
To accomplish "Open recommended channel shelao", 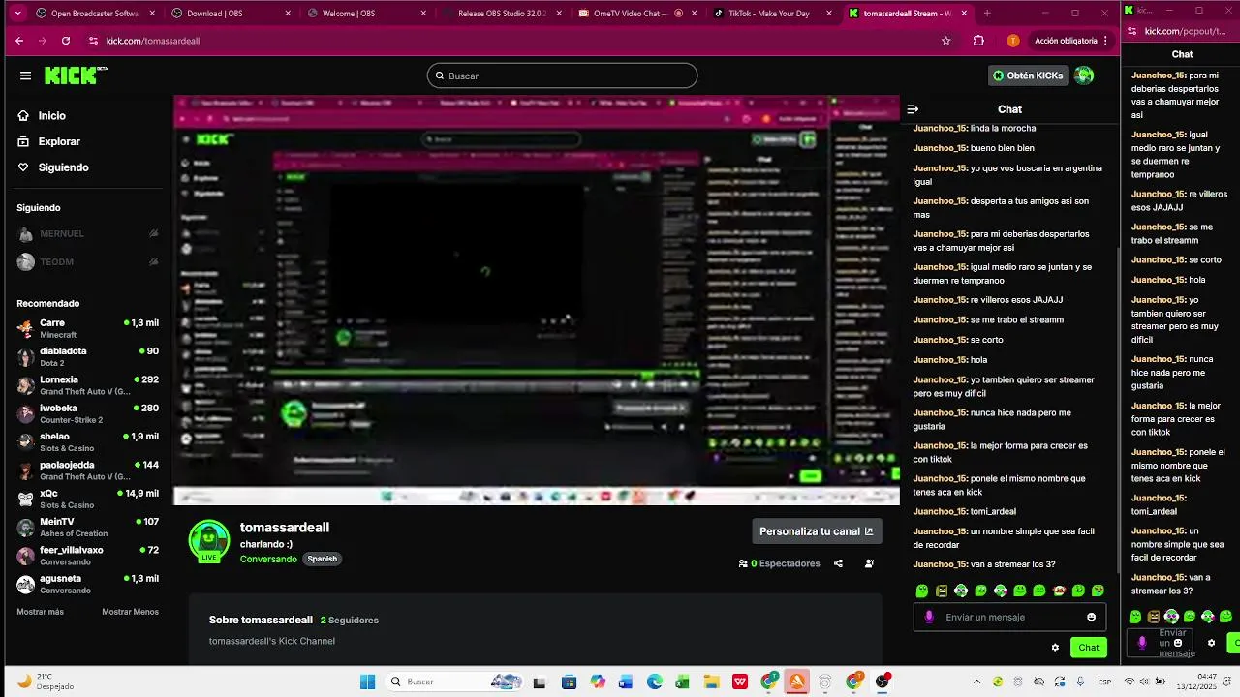I will tap(87, 441).
